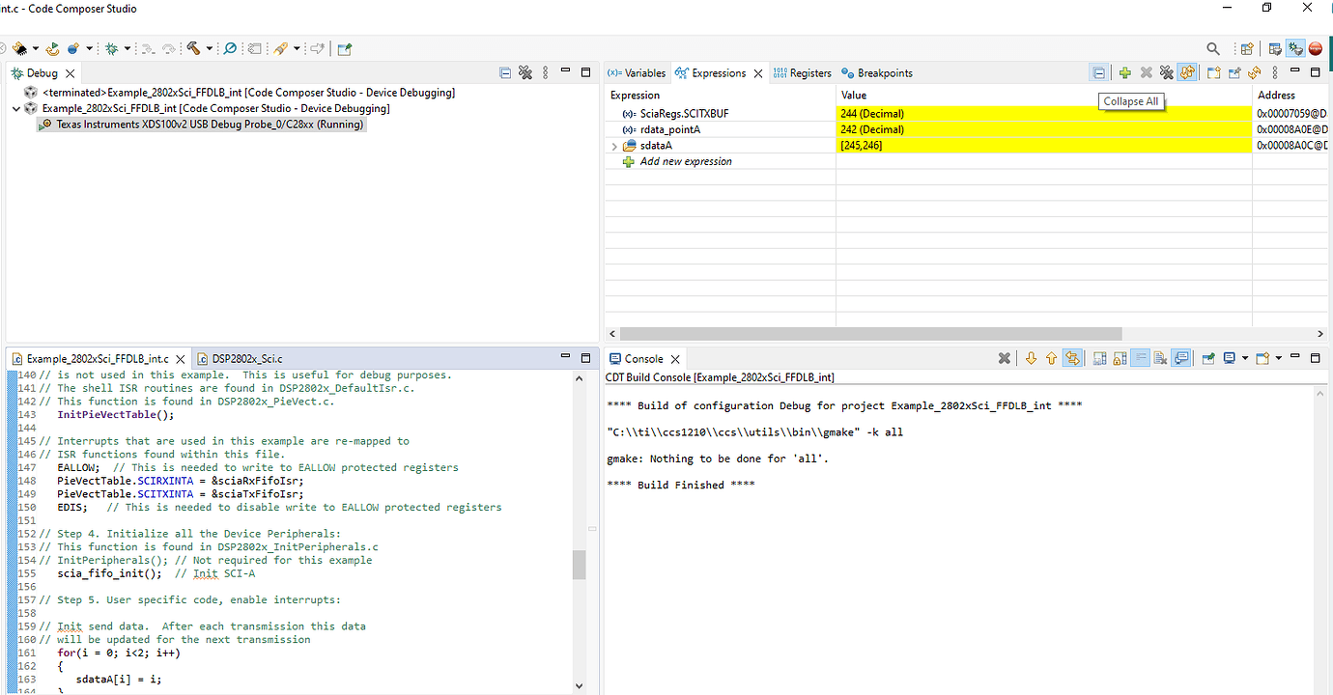1333x695 pixels.
Task: Click the red terminate icon at top right
Action: 1315,48
